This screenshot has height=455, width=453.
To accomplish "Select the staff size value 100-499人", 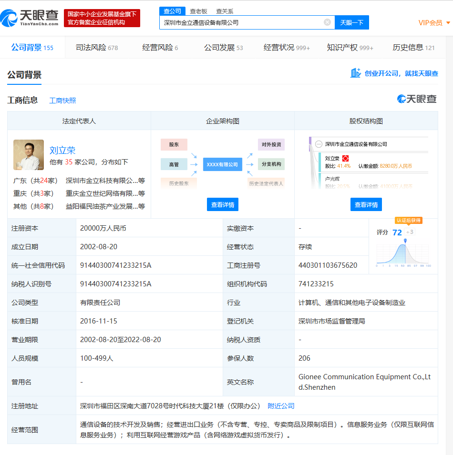I will [x=97, y=358].
